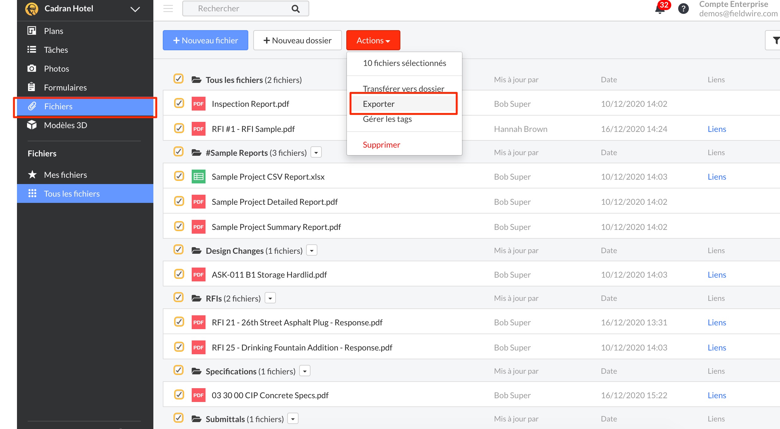This screenshot has width=780, height=429.
Task: Click the help question mark icon
Action: coord(683,9)
